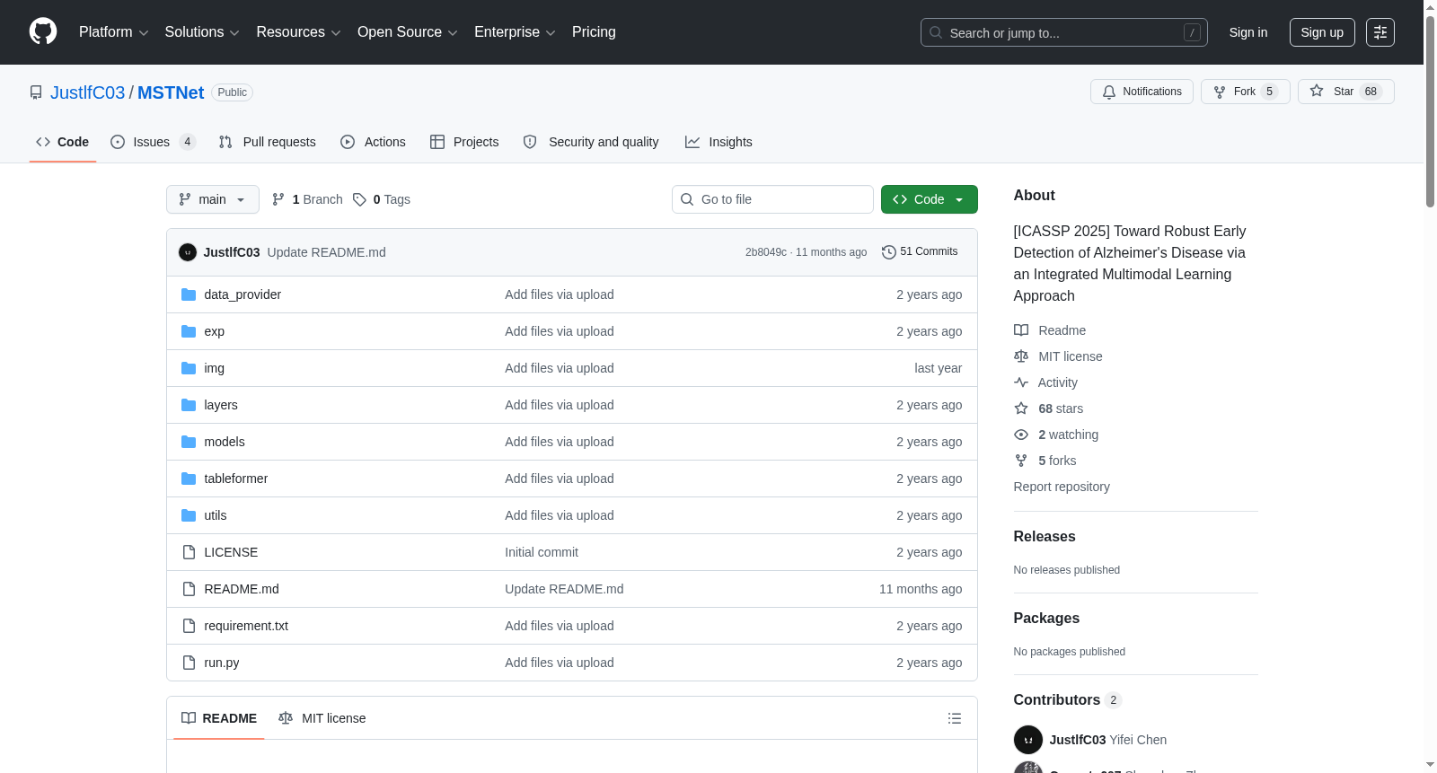Select the MIT license tab above file contents
1437x773 pixels.
click(322, 718)
